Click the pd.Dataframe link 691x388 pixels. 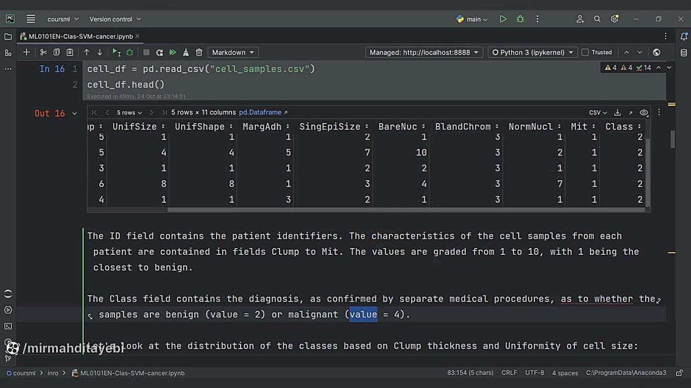click(263, 112)
